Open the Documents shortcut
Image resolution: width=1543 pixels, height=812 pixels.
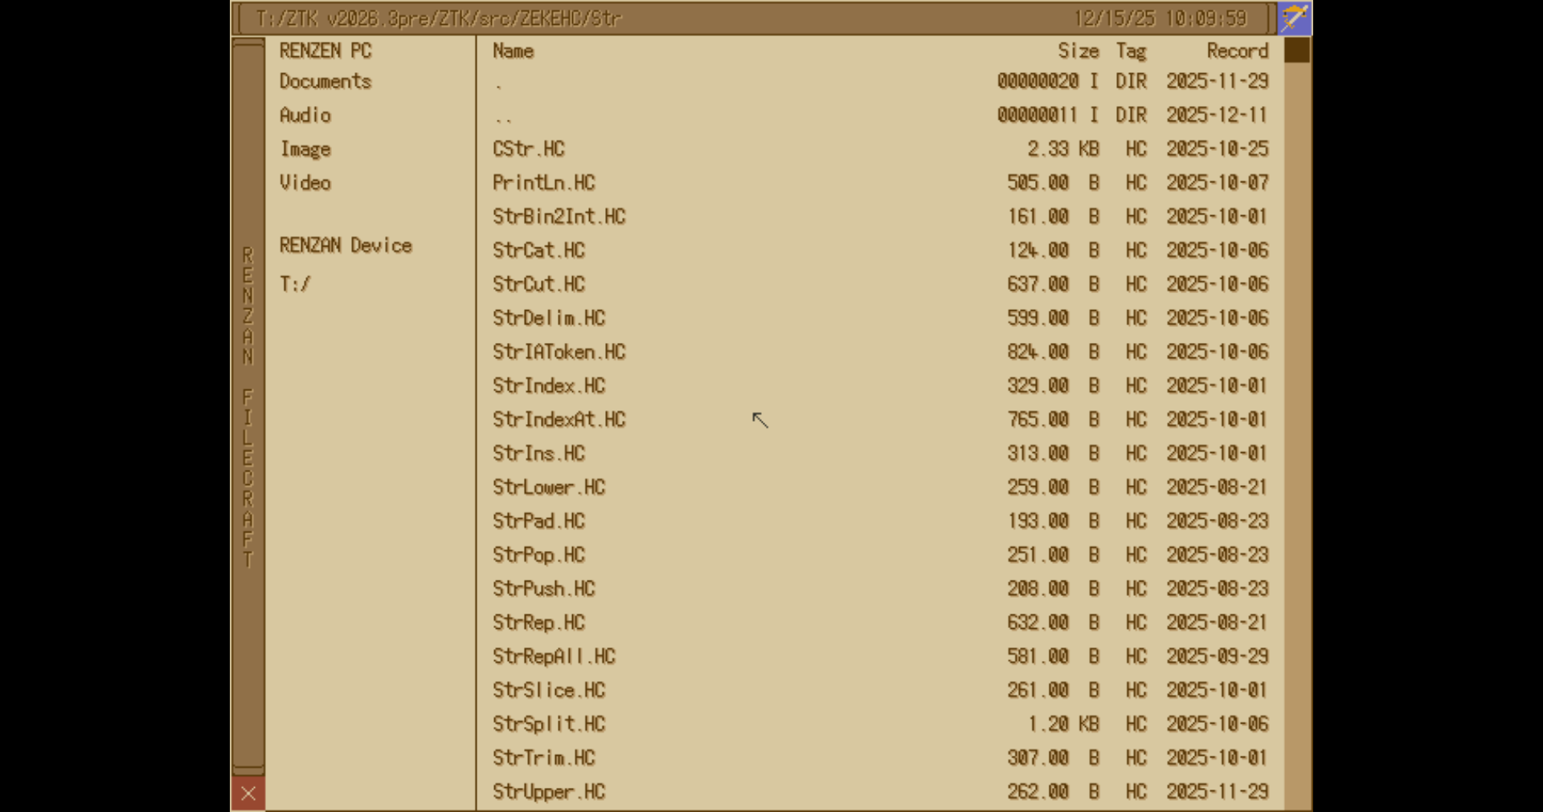(325, 81)
